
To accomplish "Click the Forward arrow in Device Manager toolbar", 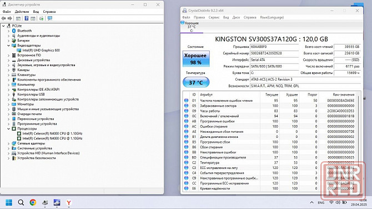I will coord(10,18).
